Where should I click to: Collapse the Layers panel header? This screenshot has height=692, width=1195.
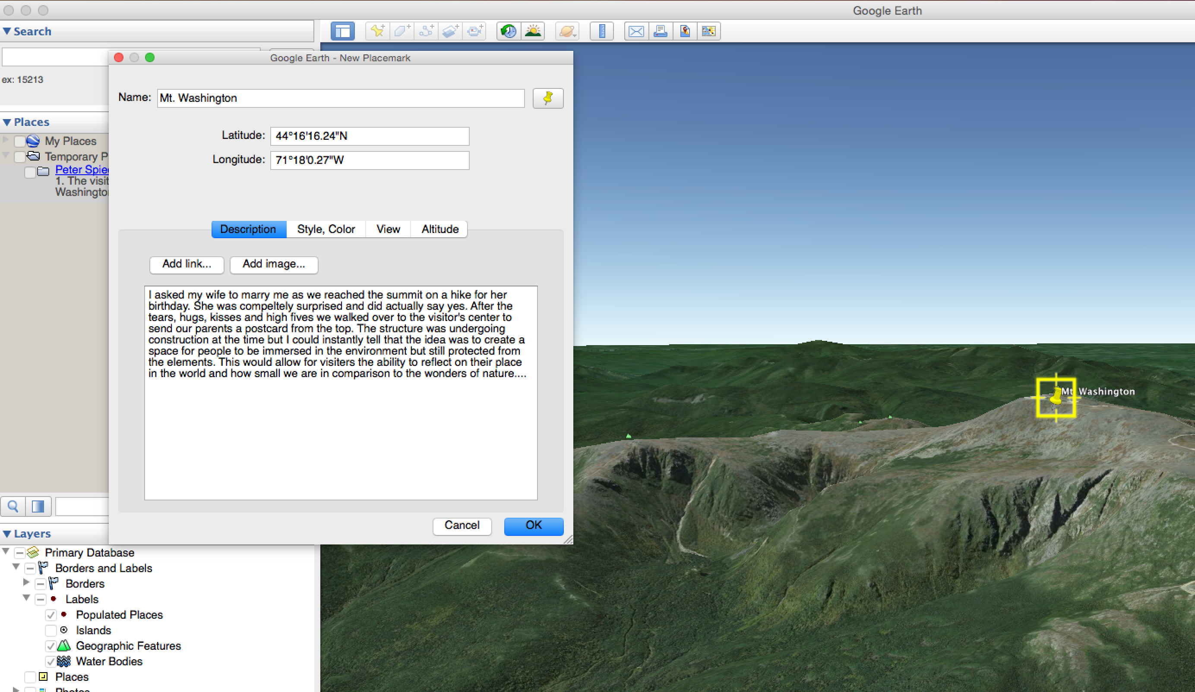point(7,534)
